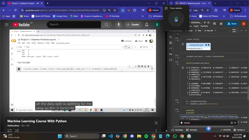249x140 pixels.
Task: Open Spotify from taskbar
Action: (x=146, y=136)
